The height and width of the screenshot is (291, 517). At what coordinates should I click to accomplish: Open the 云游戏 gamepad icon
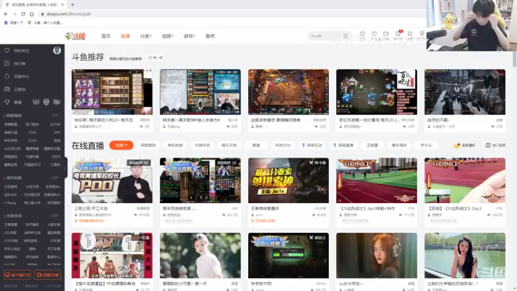coord(7,89)
